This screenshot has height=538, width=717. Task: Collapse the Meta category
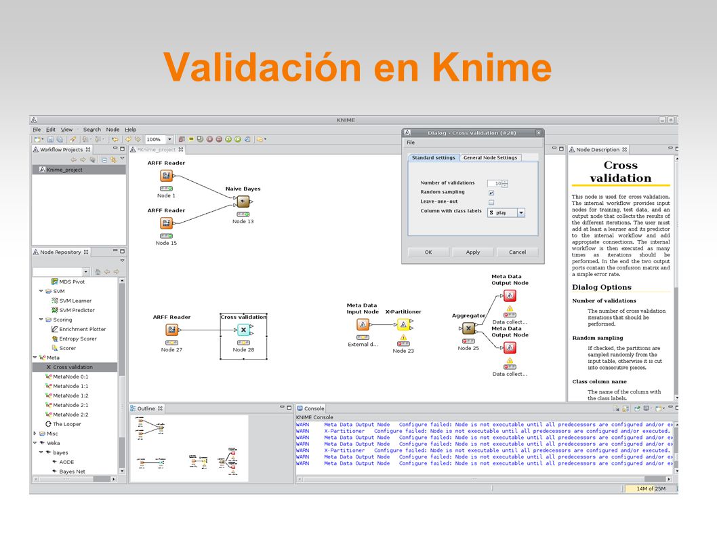click(x=35, y=357)
